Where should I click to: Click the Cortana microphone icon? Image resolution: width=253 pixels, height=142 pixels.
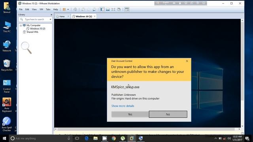69,138
